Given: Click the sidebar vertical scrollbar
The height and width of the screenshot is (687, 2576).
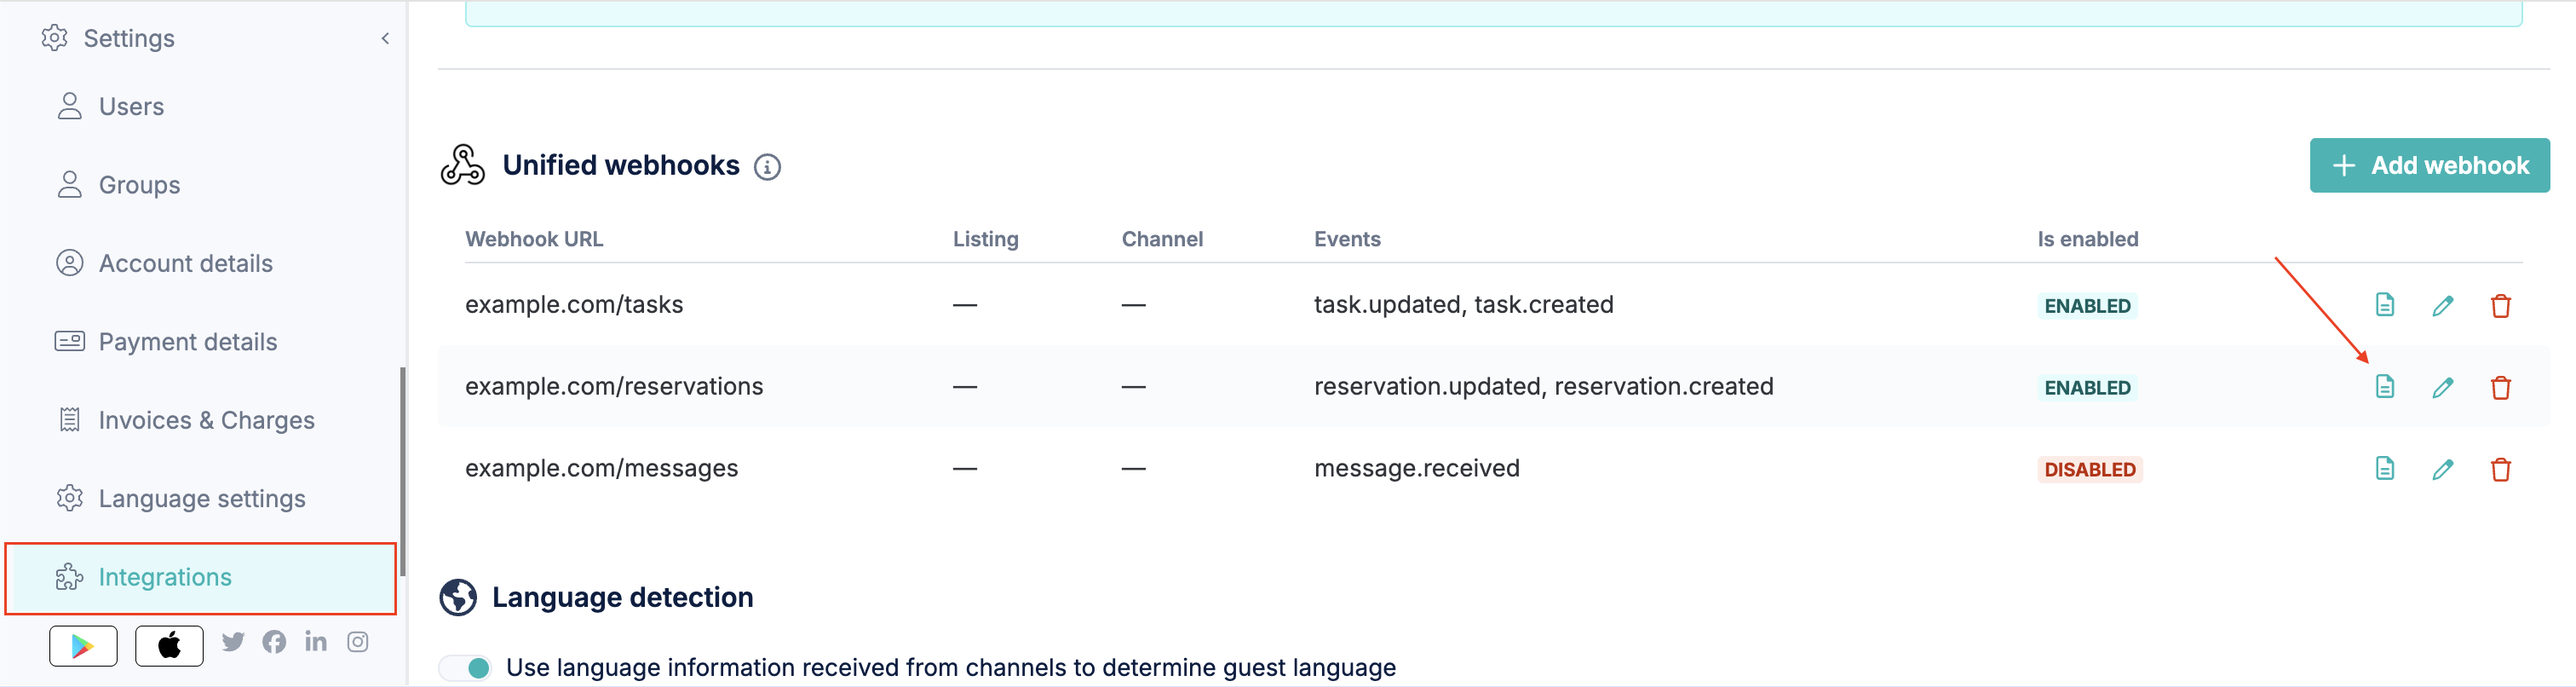Looking at the screenshot, I should (402, 472).
